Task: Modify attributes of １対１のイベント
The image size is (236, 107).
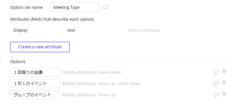Action: pos(79,84)
